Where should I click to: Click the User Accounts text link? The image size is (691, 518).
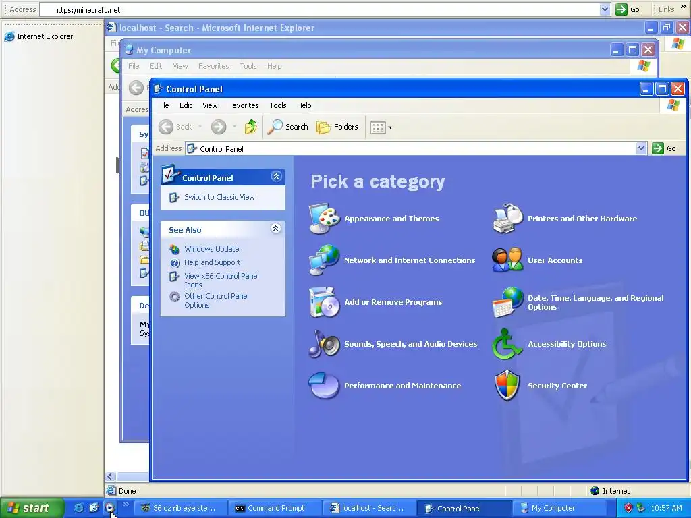click(555, 260)
